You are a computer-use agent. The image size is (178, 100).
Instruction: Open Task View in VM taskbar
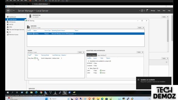point(17,92)
